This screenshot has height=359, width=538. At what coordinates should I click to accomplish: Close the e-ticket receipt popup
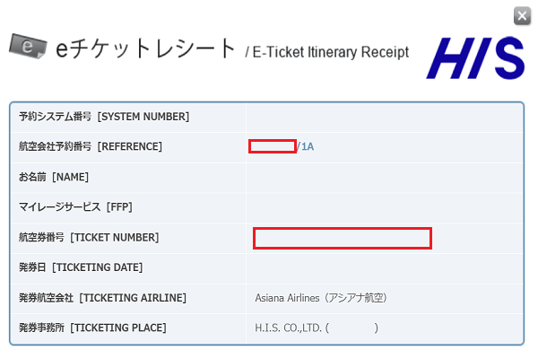coord(521,15)
